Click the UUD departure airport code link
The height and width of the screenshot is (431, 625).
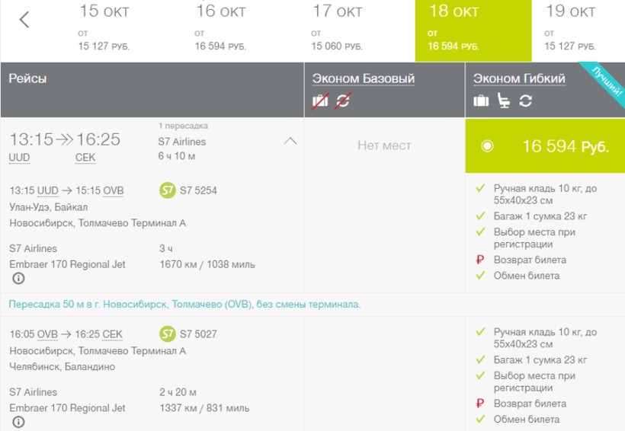pos(20,158)
